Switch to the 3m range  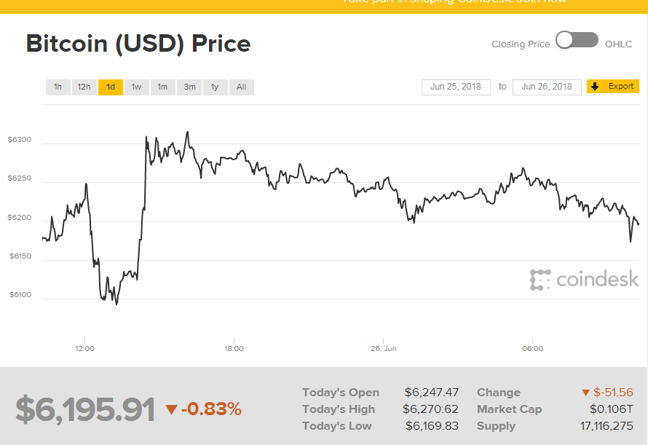tap(189, 87)
